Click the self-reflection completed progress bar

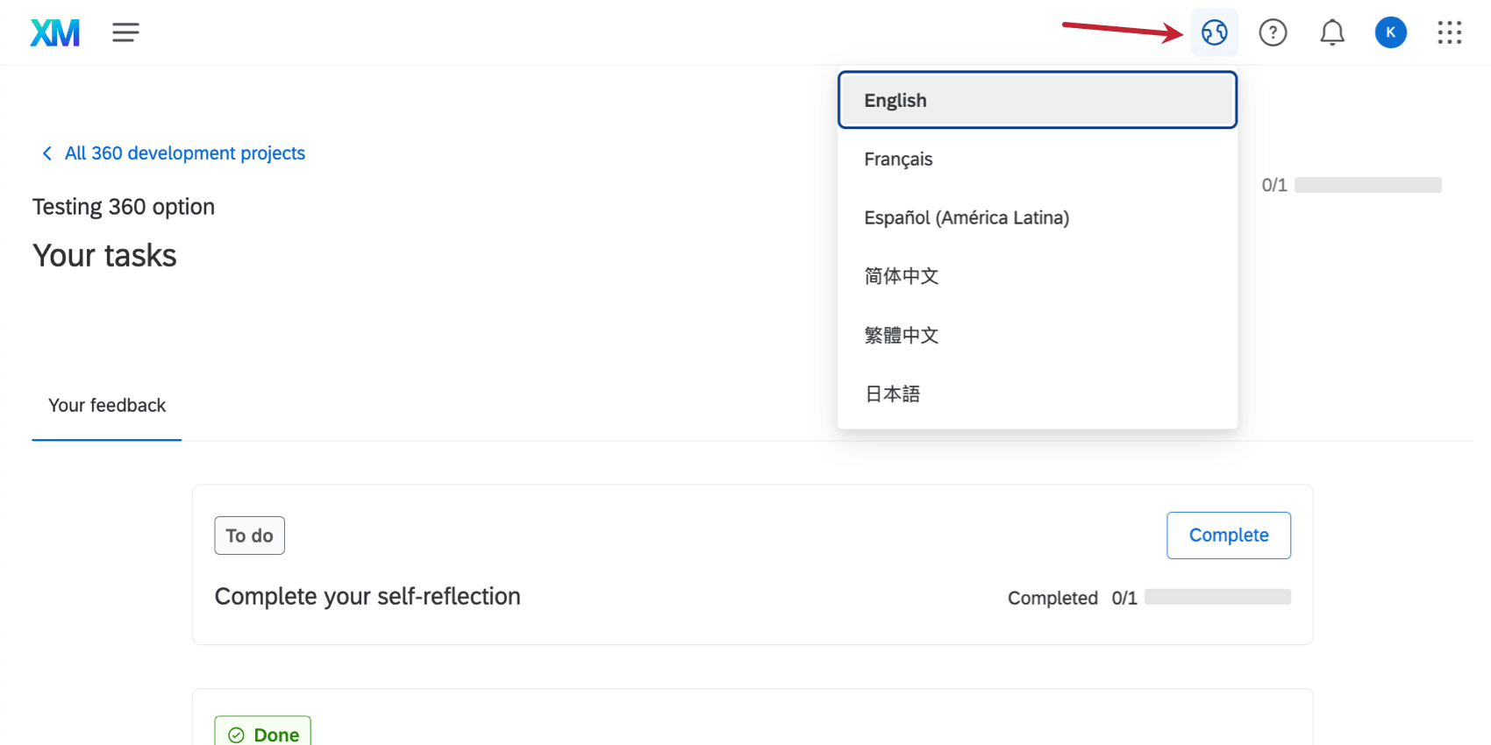[1217, 597]
